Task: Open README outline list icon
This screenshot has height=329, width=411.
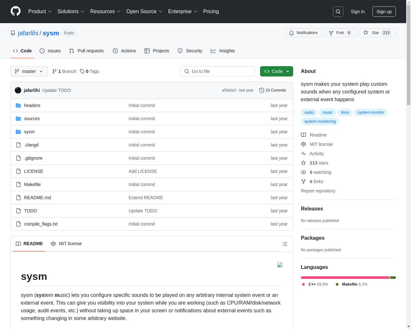Action: coord(285,244)
